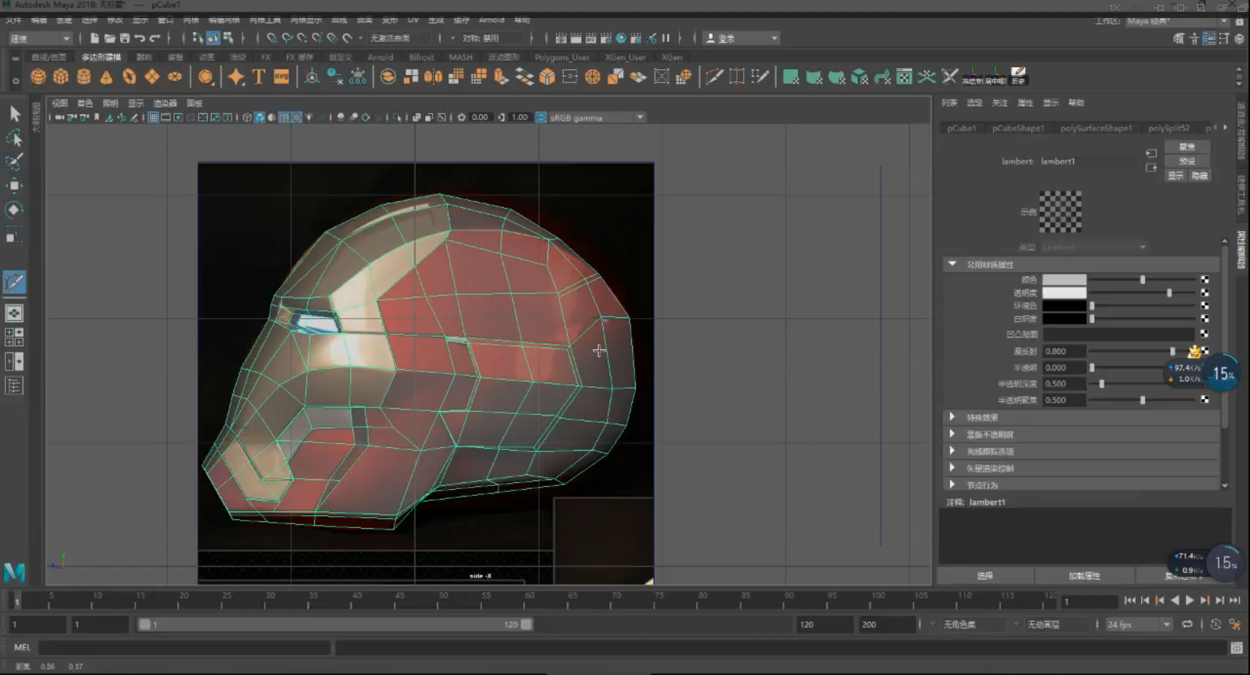The image size is (1250, 675).
Task: Create a polygon sphere from the shelf
Action: click(38, 76)
